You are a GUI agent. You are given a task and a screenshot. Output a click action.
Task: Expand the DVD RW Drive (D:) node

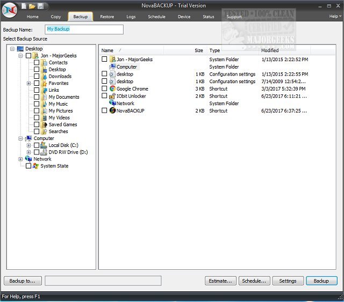pyautogui.click(x=28, y=152)
